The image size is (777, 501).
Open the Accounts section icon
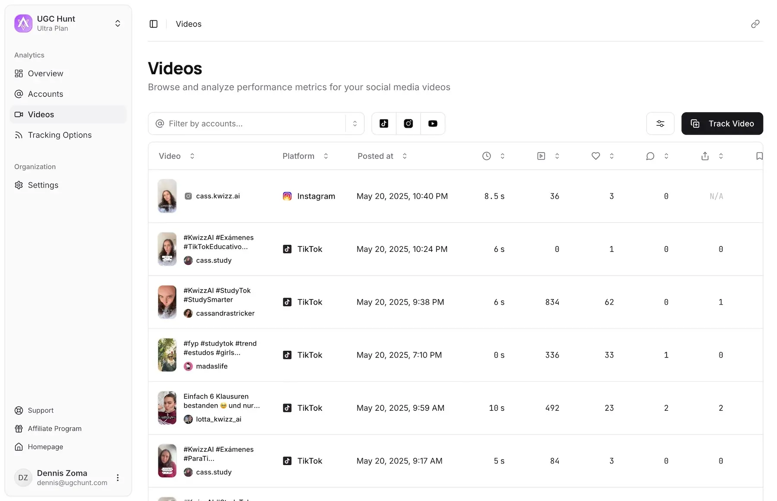(18, 94)
